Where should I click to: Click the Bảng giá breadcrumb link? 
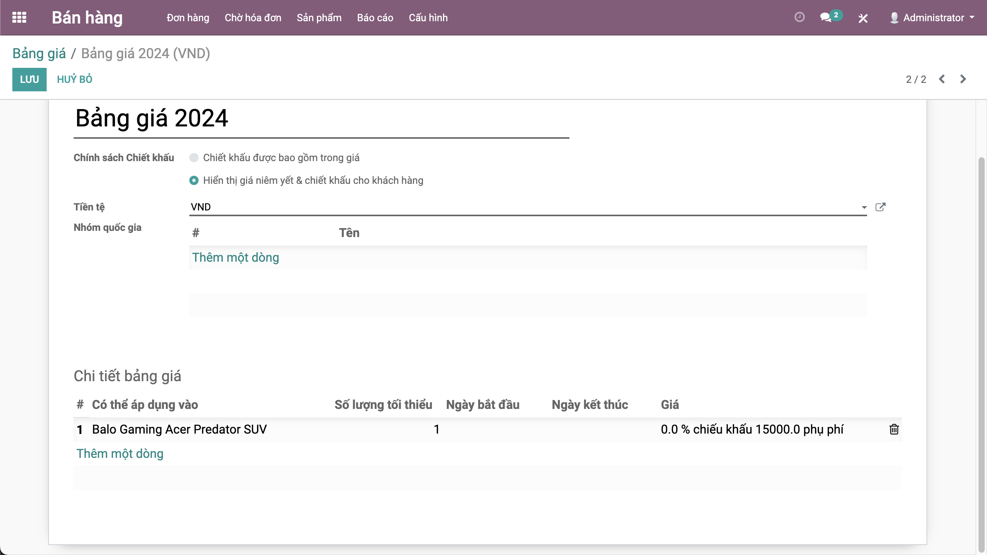point(39,53)
